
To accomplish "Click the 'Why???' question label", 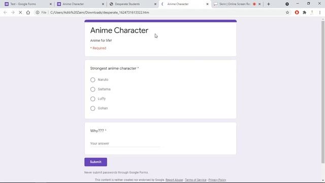I will [x=97, y=131].
